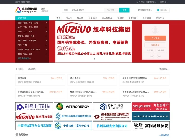Click the 职位分类 header
185x138 pixels.
tap(32, 18)
